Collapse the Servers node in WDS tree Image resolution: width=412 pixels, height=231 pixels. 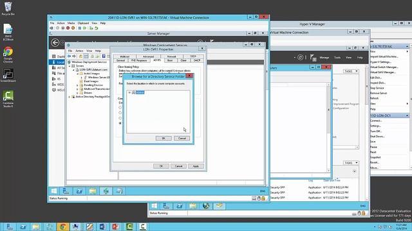tap(70, 66)
